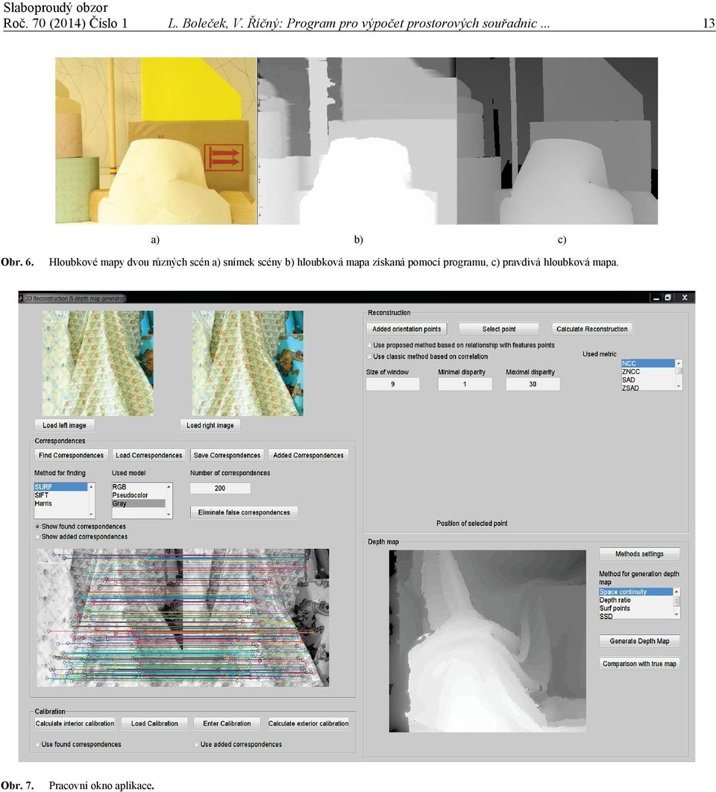Close the 3D Reconstruction window
Screen dimensions: 716x792
(x=685, y=298)
